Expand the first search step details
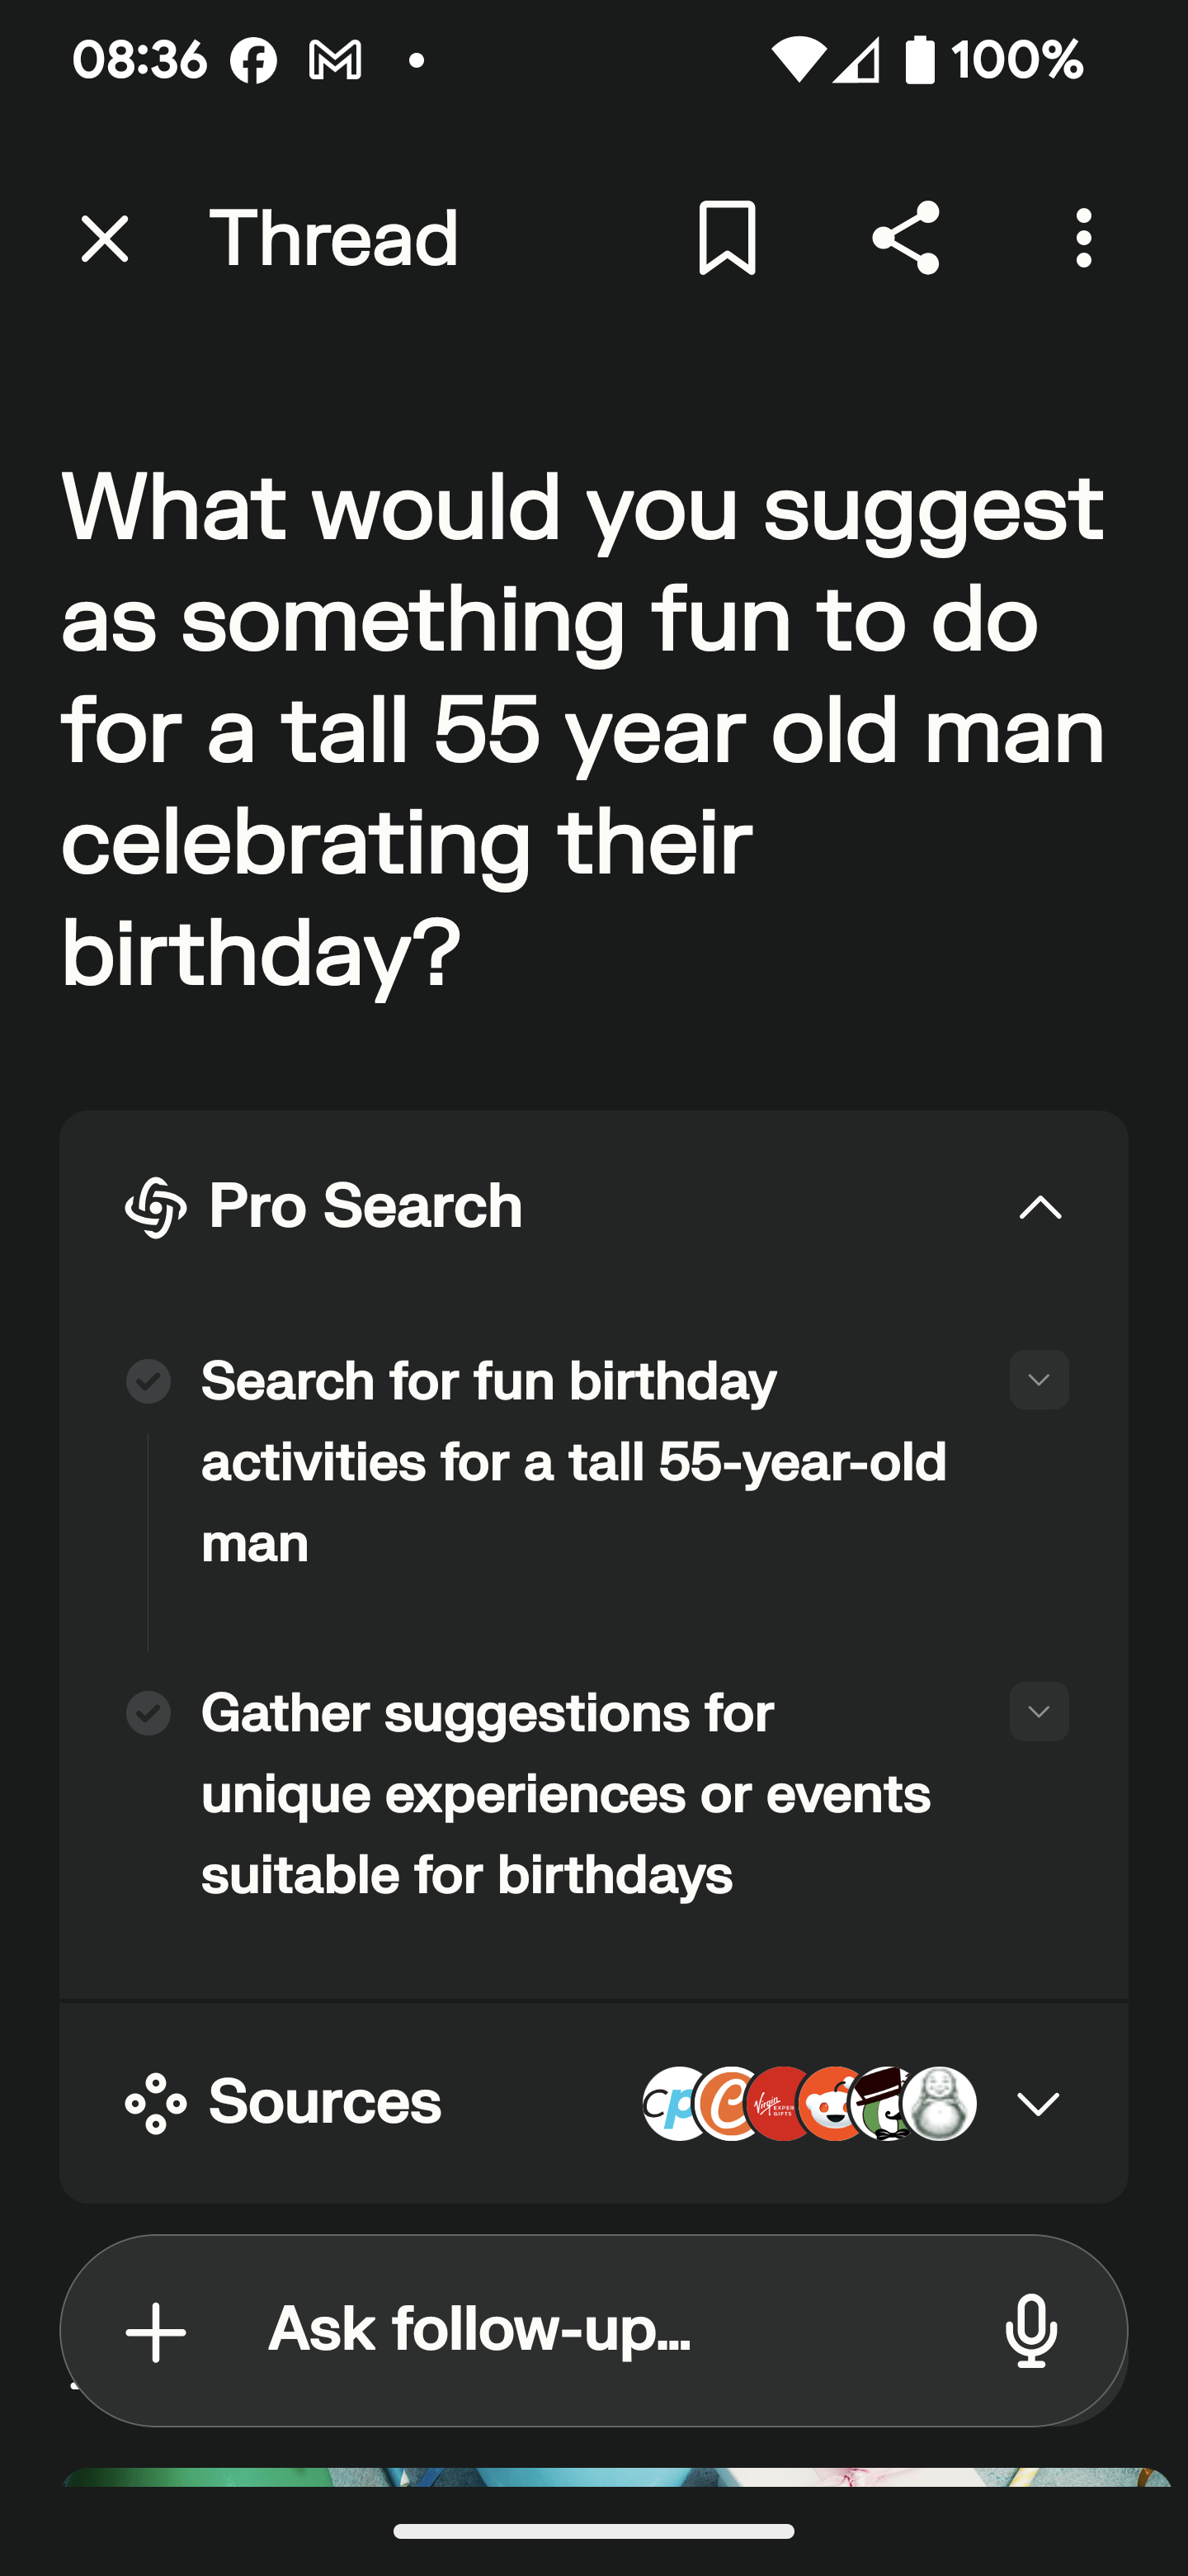Screen dimensions: 1188x2576 click(x=1038, y=1380)
